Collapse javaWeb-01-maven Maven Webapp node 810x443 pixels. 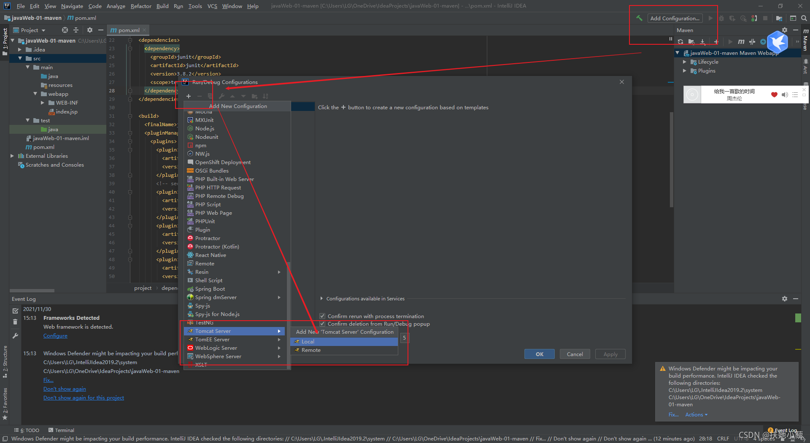point(678,53)
